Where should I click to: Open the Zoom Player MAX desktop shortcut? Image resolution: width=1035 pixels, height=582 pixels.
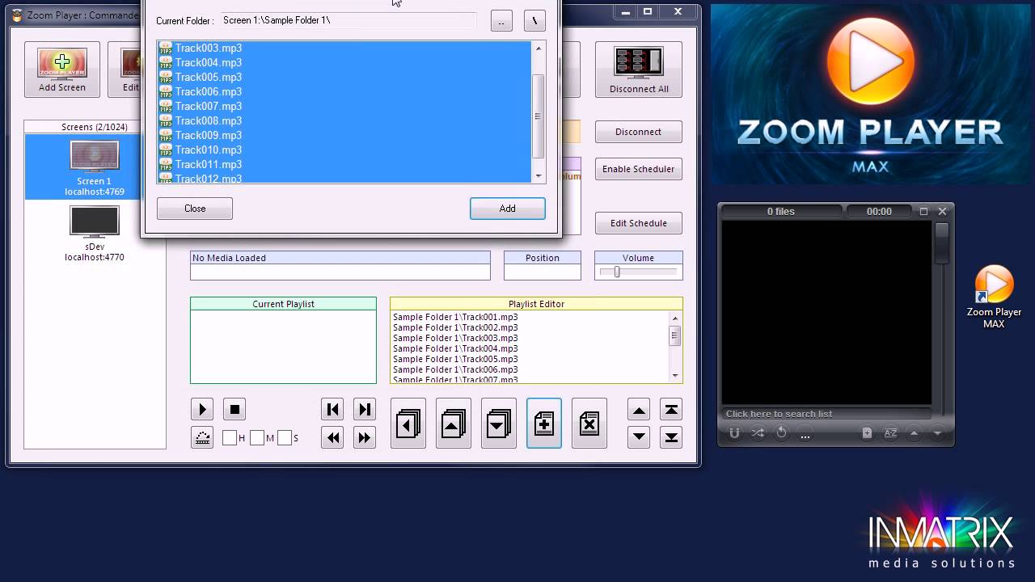point(994,296)
